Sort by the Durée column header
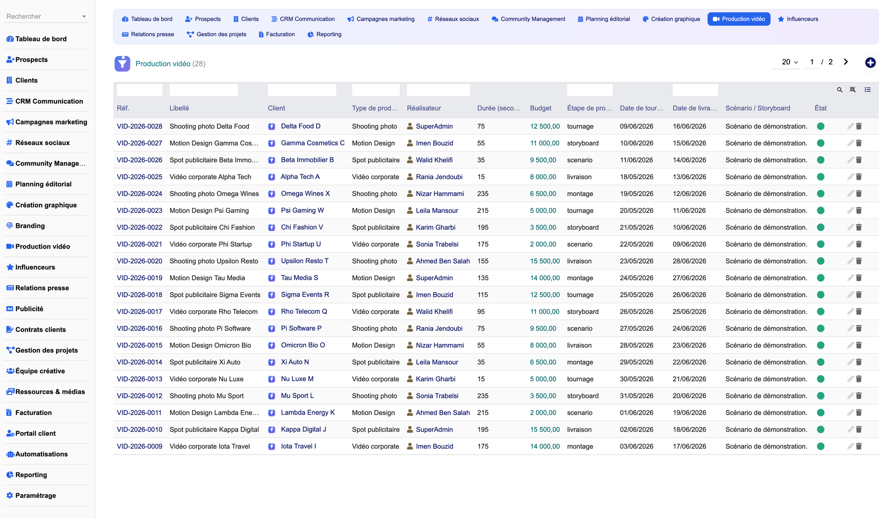895x519 pixels. [499, 108]
